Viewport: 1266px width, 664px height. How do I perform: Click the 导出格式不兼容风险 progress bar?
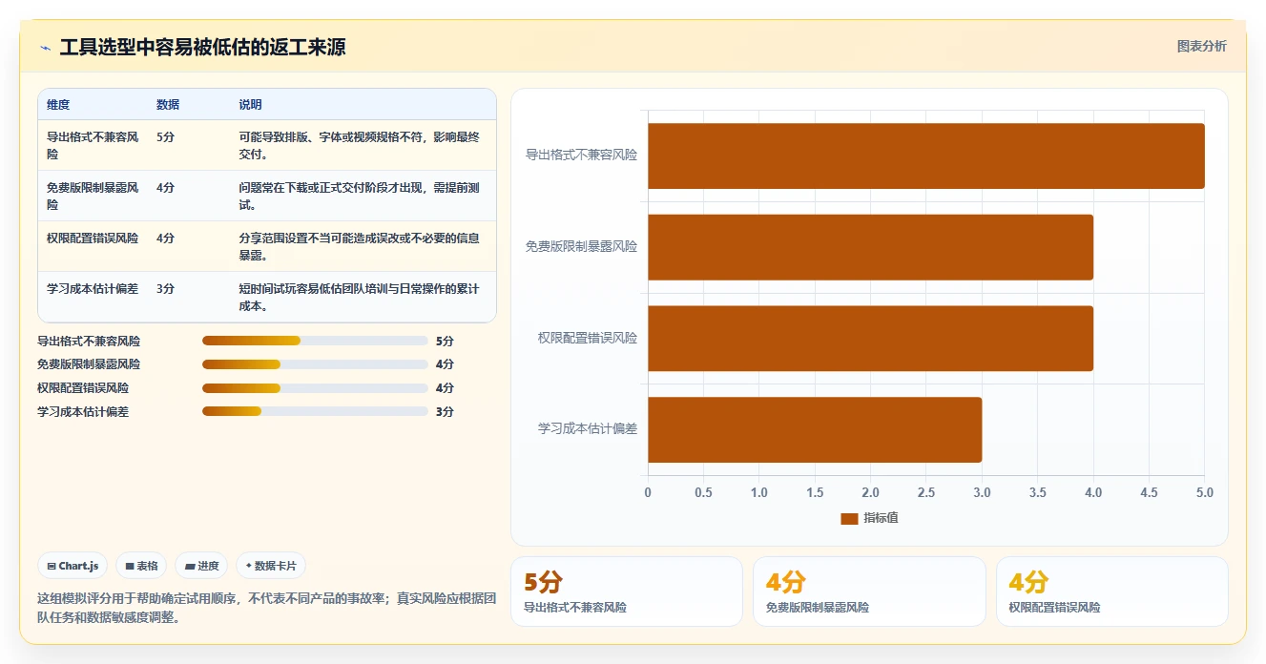click(x=315, y=341)
